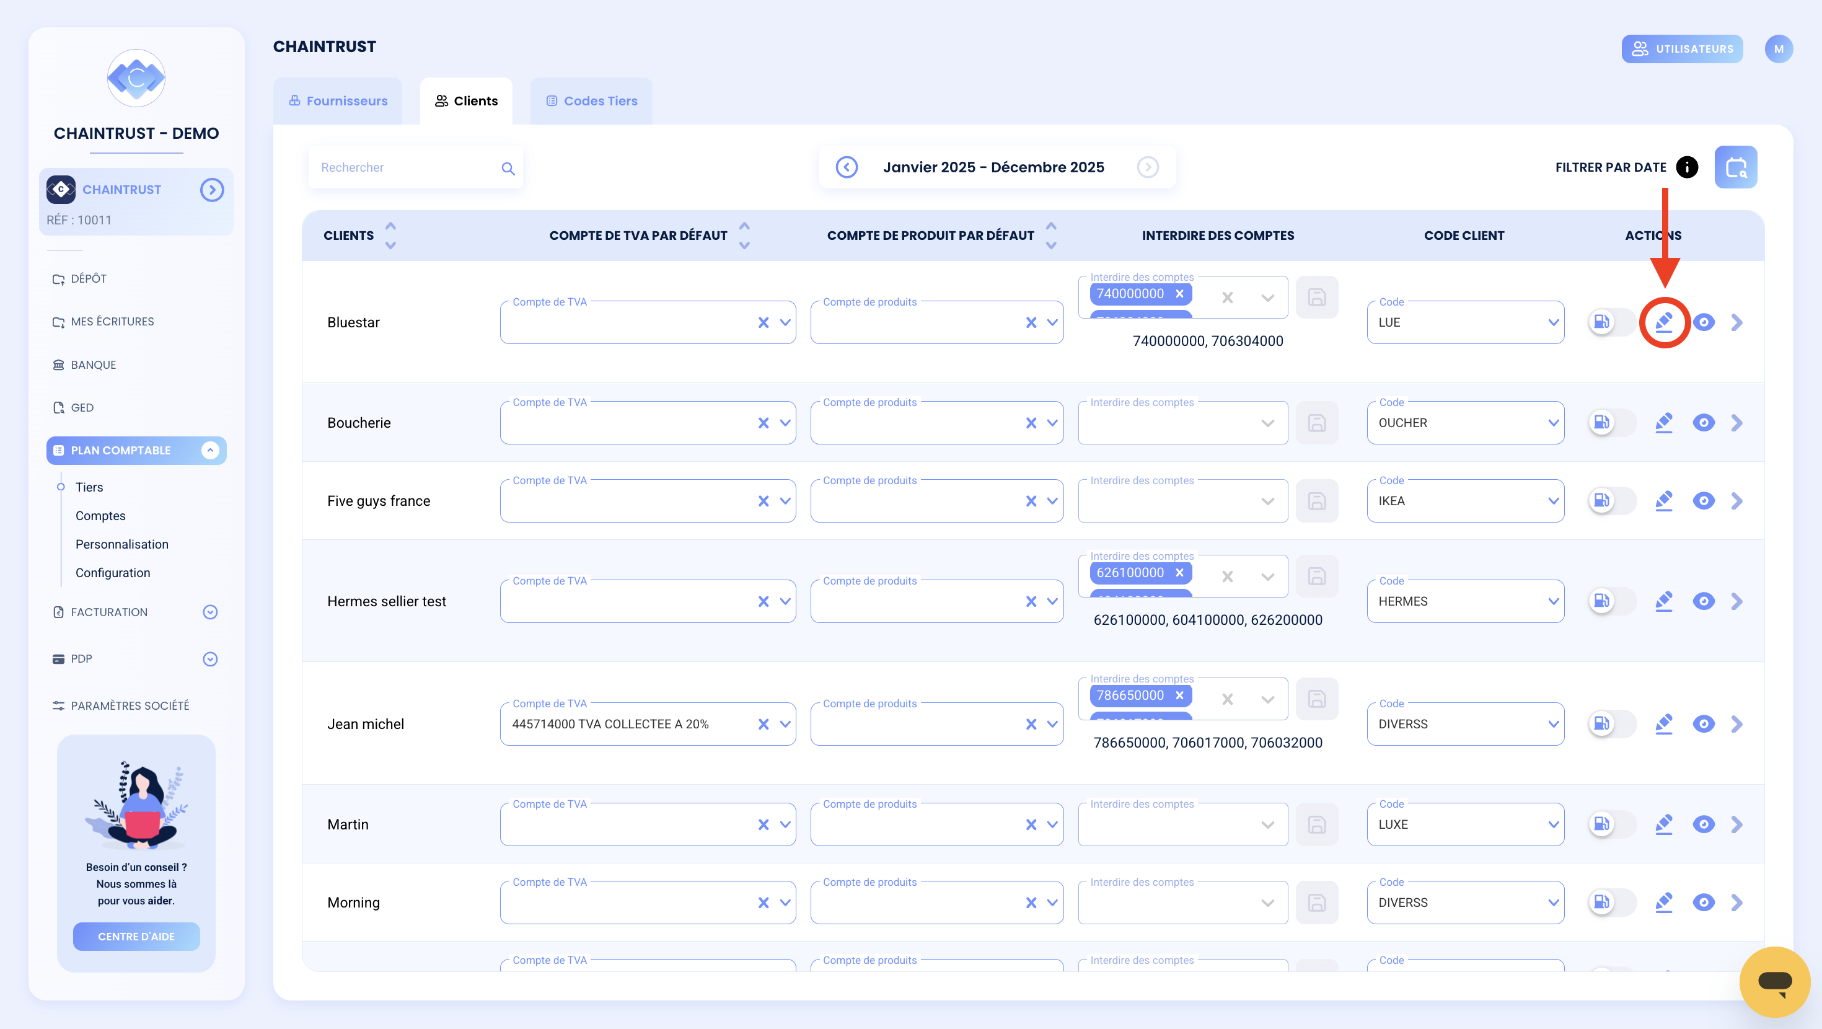Screen dimensions: 1822x1029
Task: Open the Bluestar row detail arrow
Action: (1737, 323)
